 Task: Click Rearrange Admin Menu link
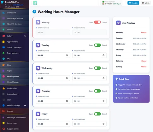(x=15, y=118)
